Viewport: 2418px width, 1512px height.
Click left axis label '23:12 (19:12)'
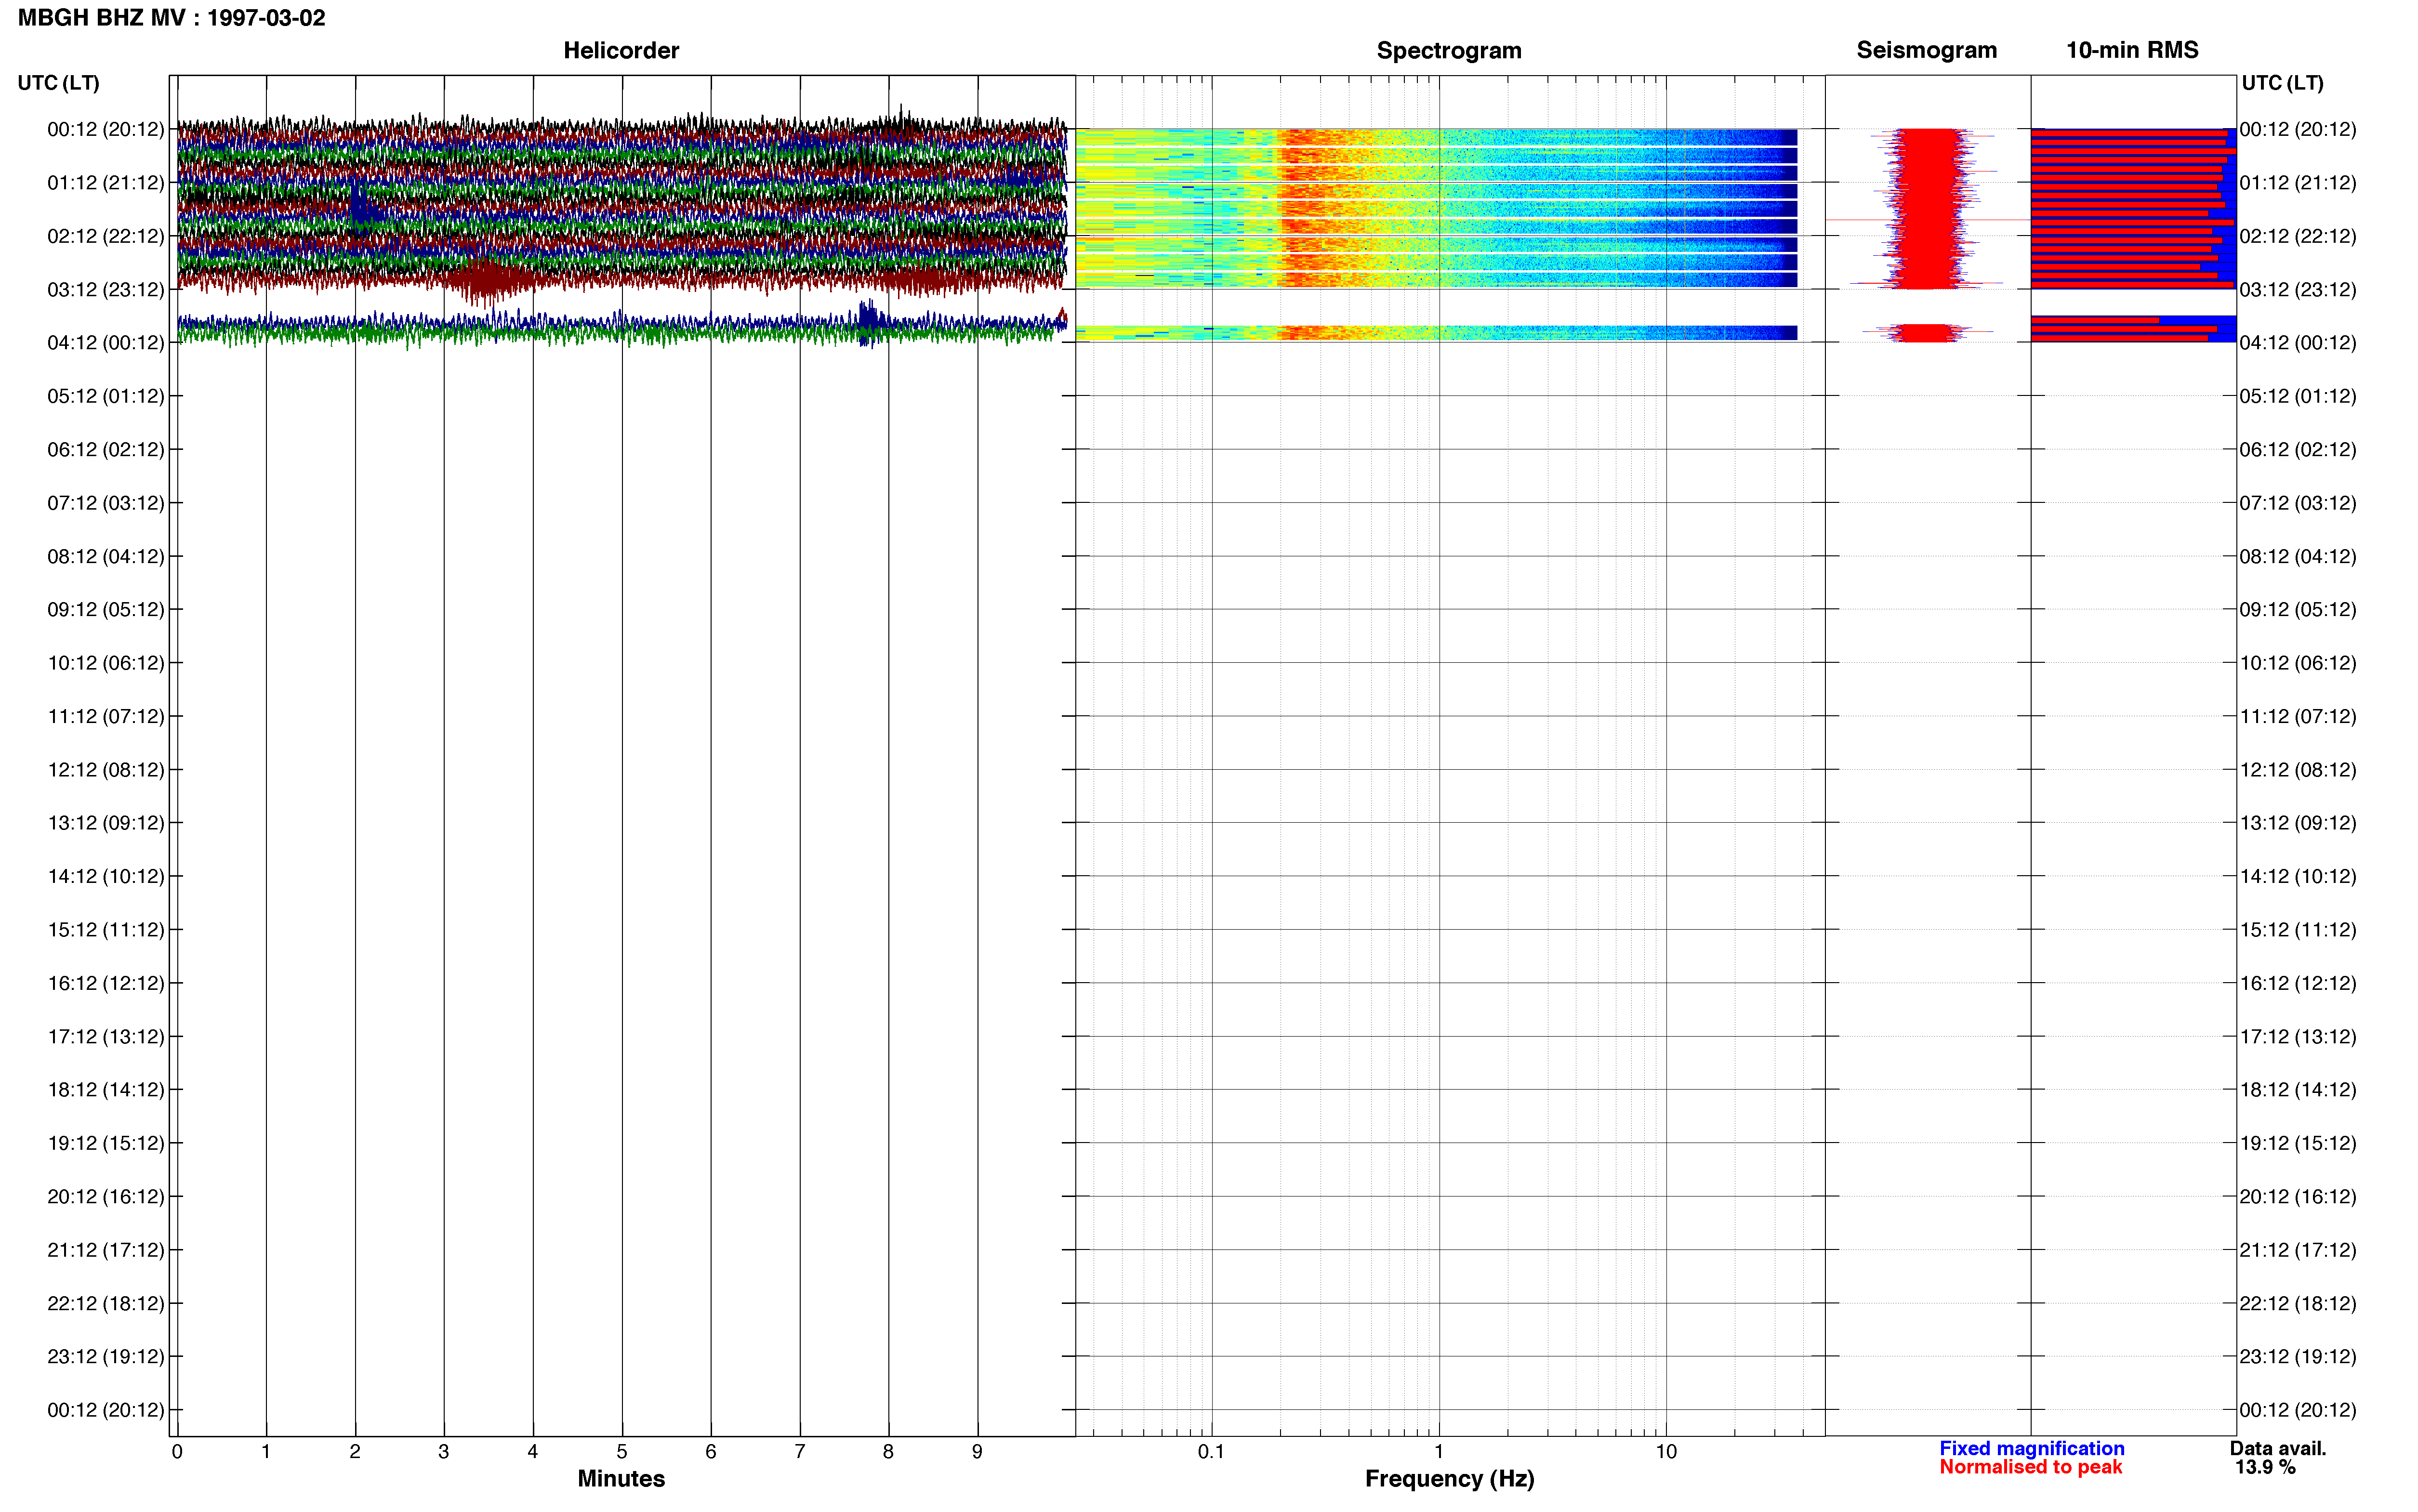click(106, 1357)
